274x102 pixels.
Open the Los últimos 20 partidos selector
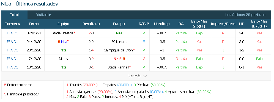pyautogui.click(x=245, y=15)
